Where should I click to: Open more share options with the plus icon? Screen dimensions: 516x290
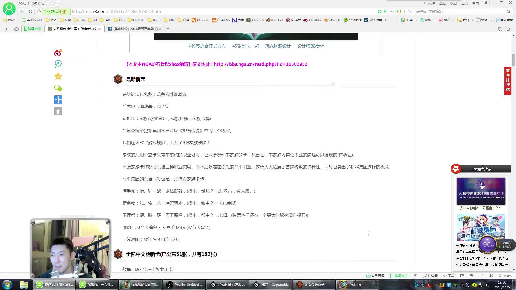[x=58, y=100]
